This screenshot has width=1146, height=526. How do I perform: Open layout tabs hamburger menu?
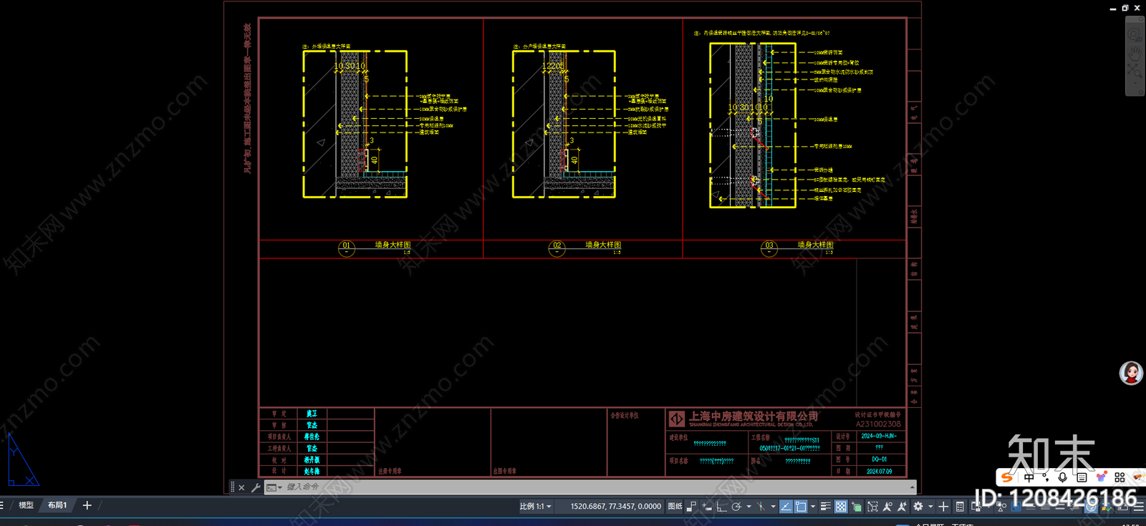pos(2,505)
